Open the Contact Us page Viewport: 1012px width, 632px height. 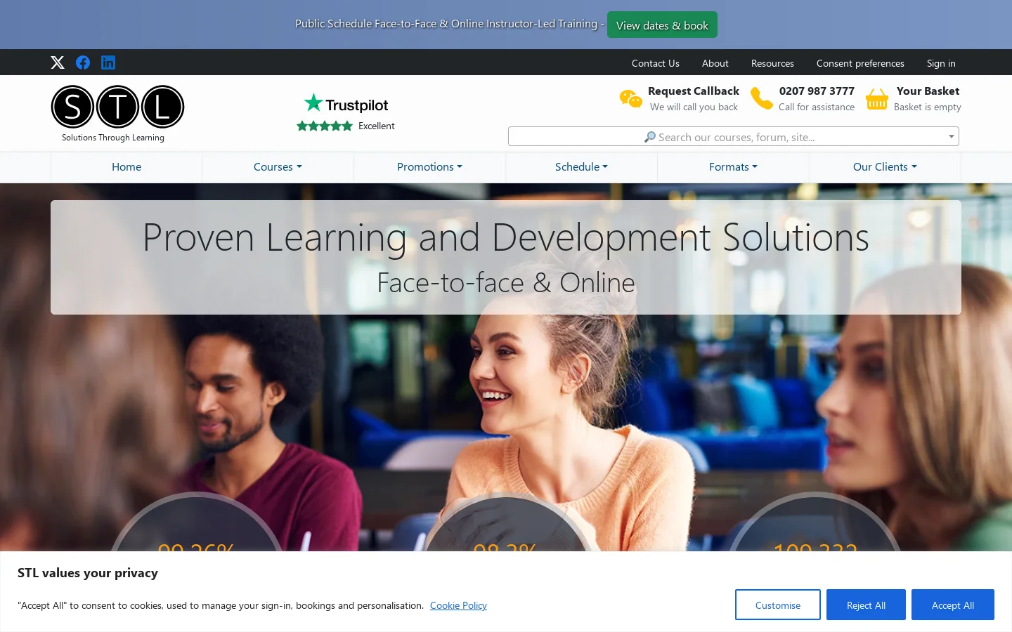pos(656,63)
